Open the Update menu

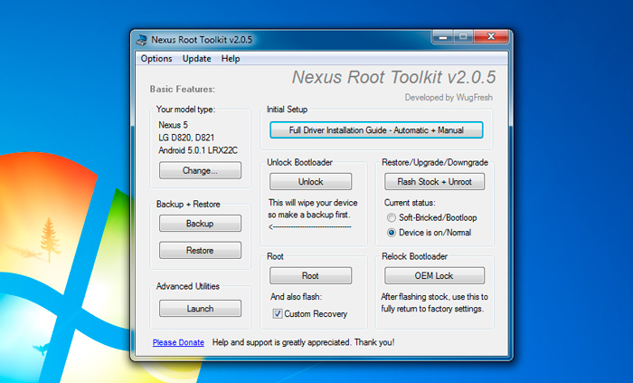click(196, 59)
